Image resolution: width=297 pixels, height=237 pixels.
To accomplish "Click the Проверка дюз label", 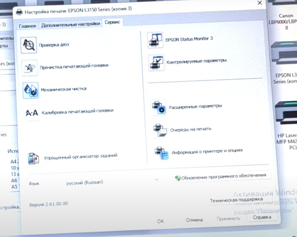I will coord(54,45).
